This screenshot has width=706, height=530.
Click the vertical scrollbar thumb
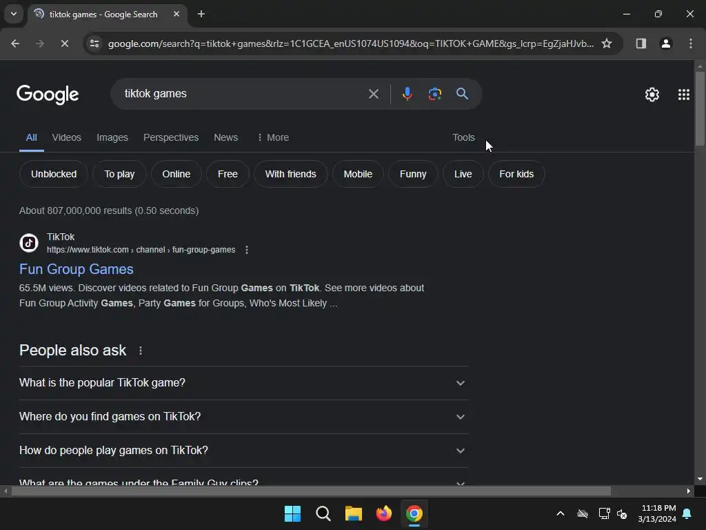(700, 108)
